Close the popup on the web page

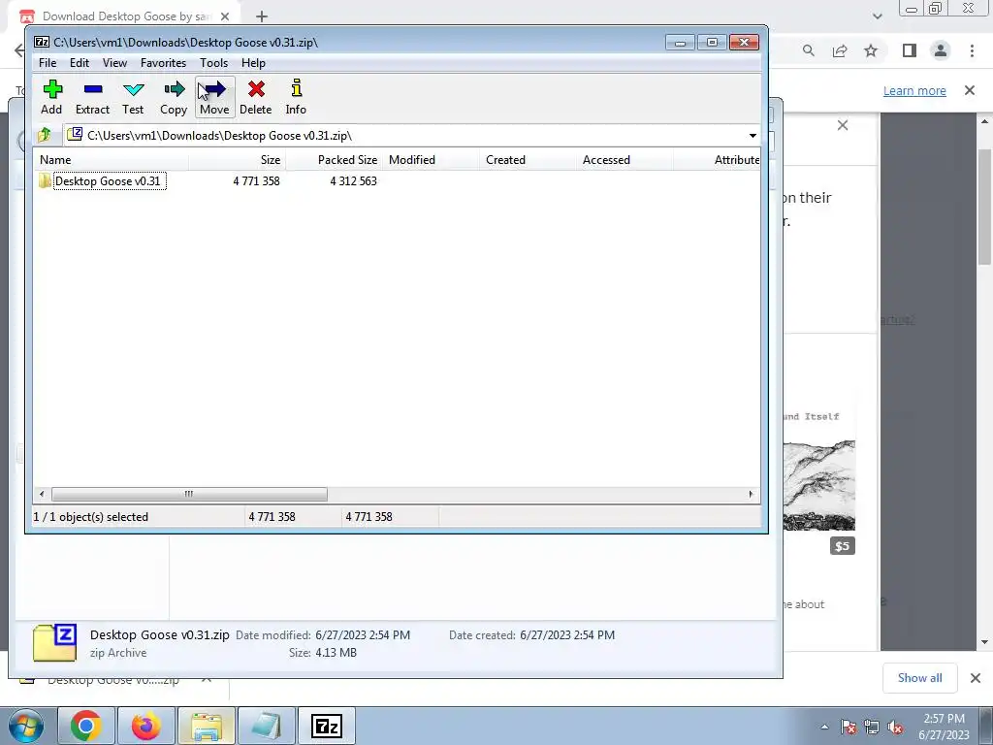(x=843, y=125)
